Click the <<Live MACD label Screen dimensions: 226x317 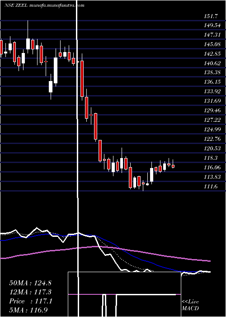click(190, 305)
